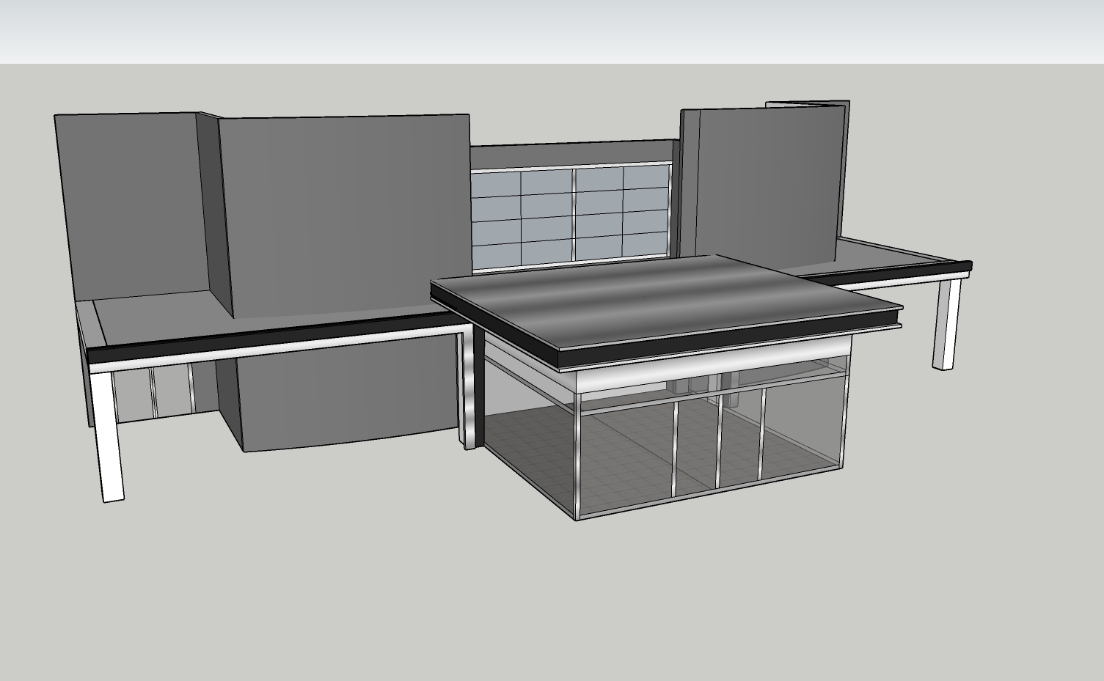Click the gridded window wall behind canopy

tap(571, 215)
